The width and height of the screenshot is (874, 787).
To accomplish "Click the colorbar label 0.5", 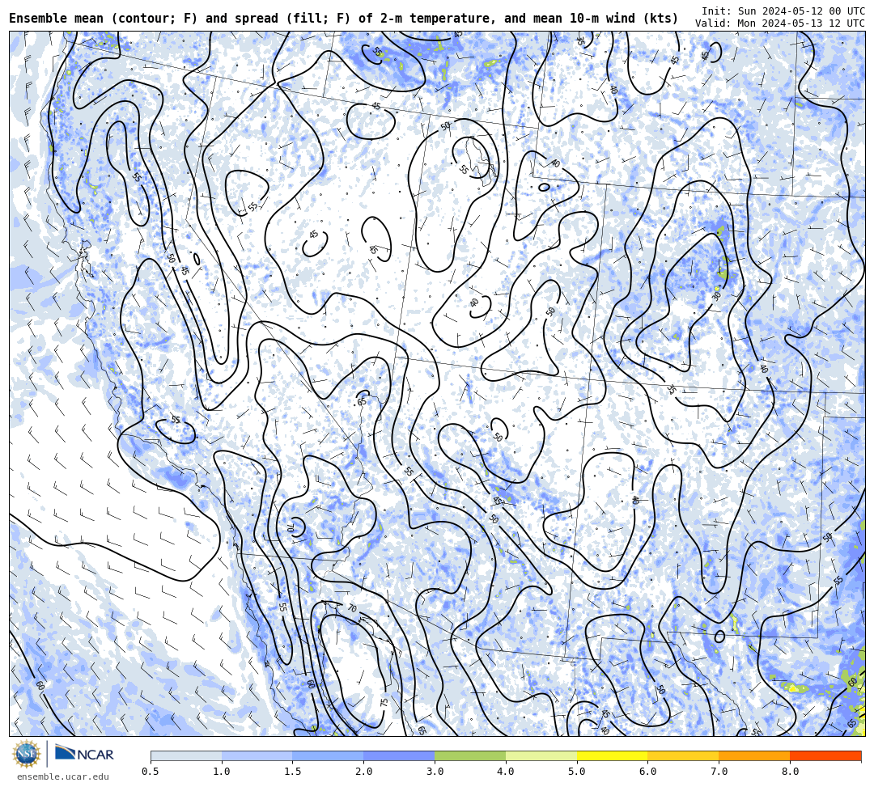I will coord(151,772).
